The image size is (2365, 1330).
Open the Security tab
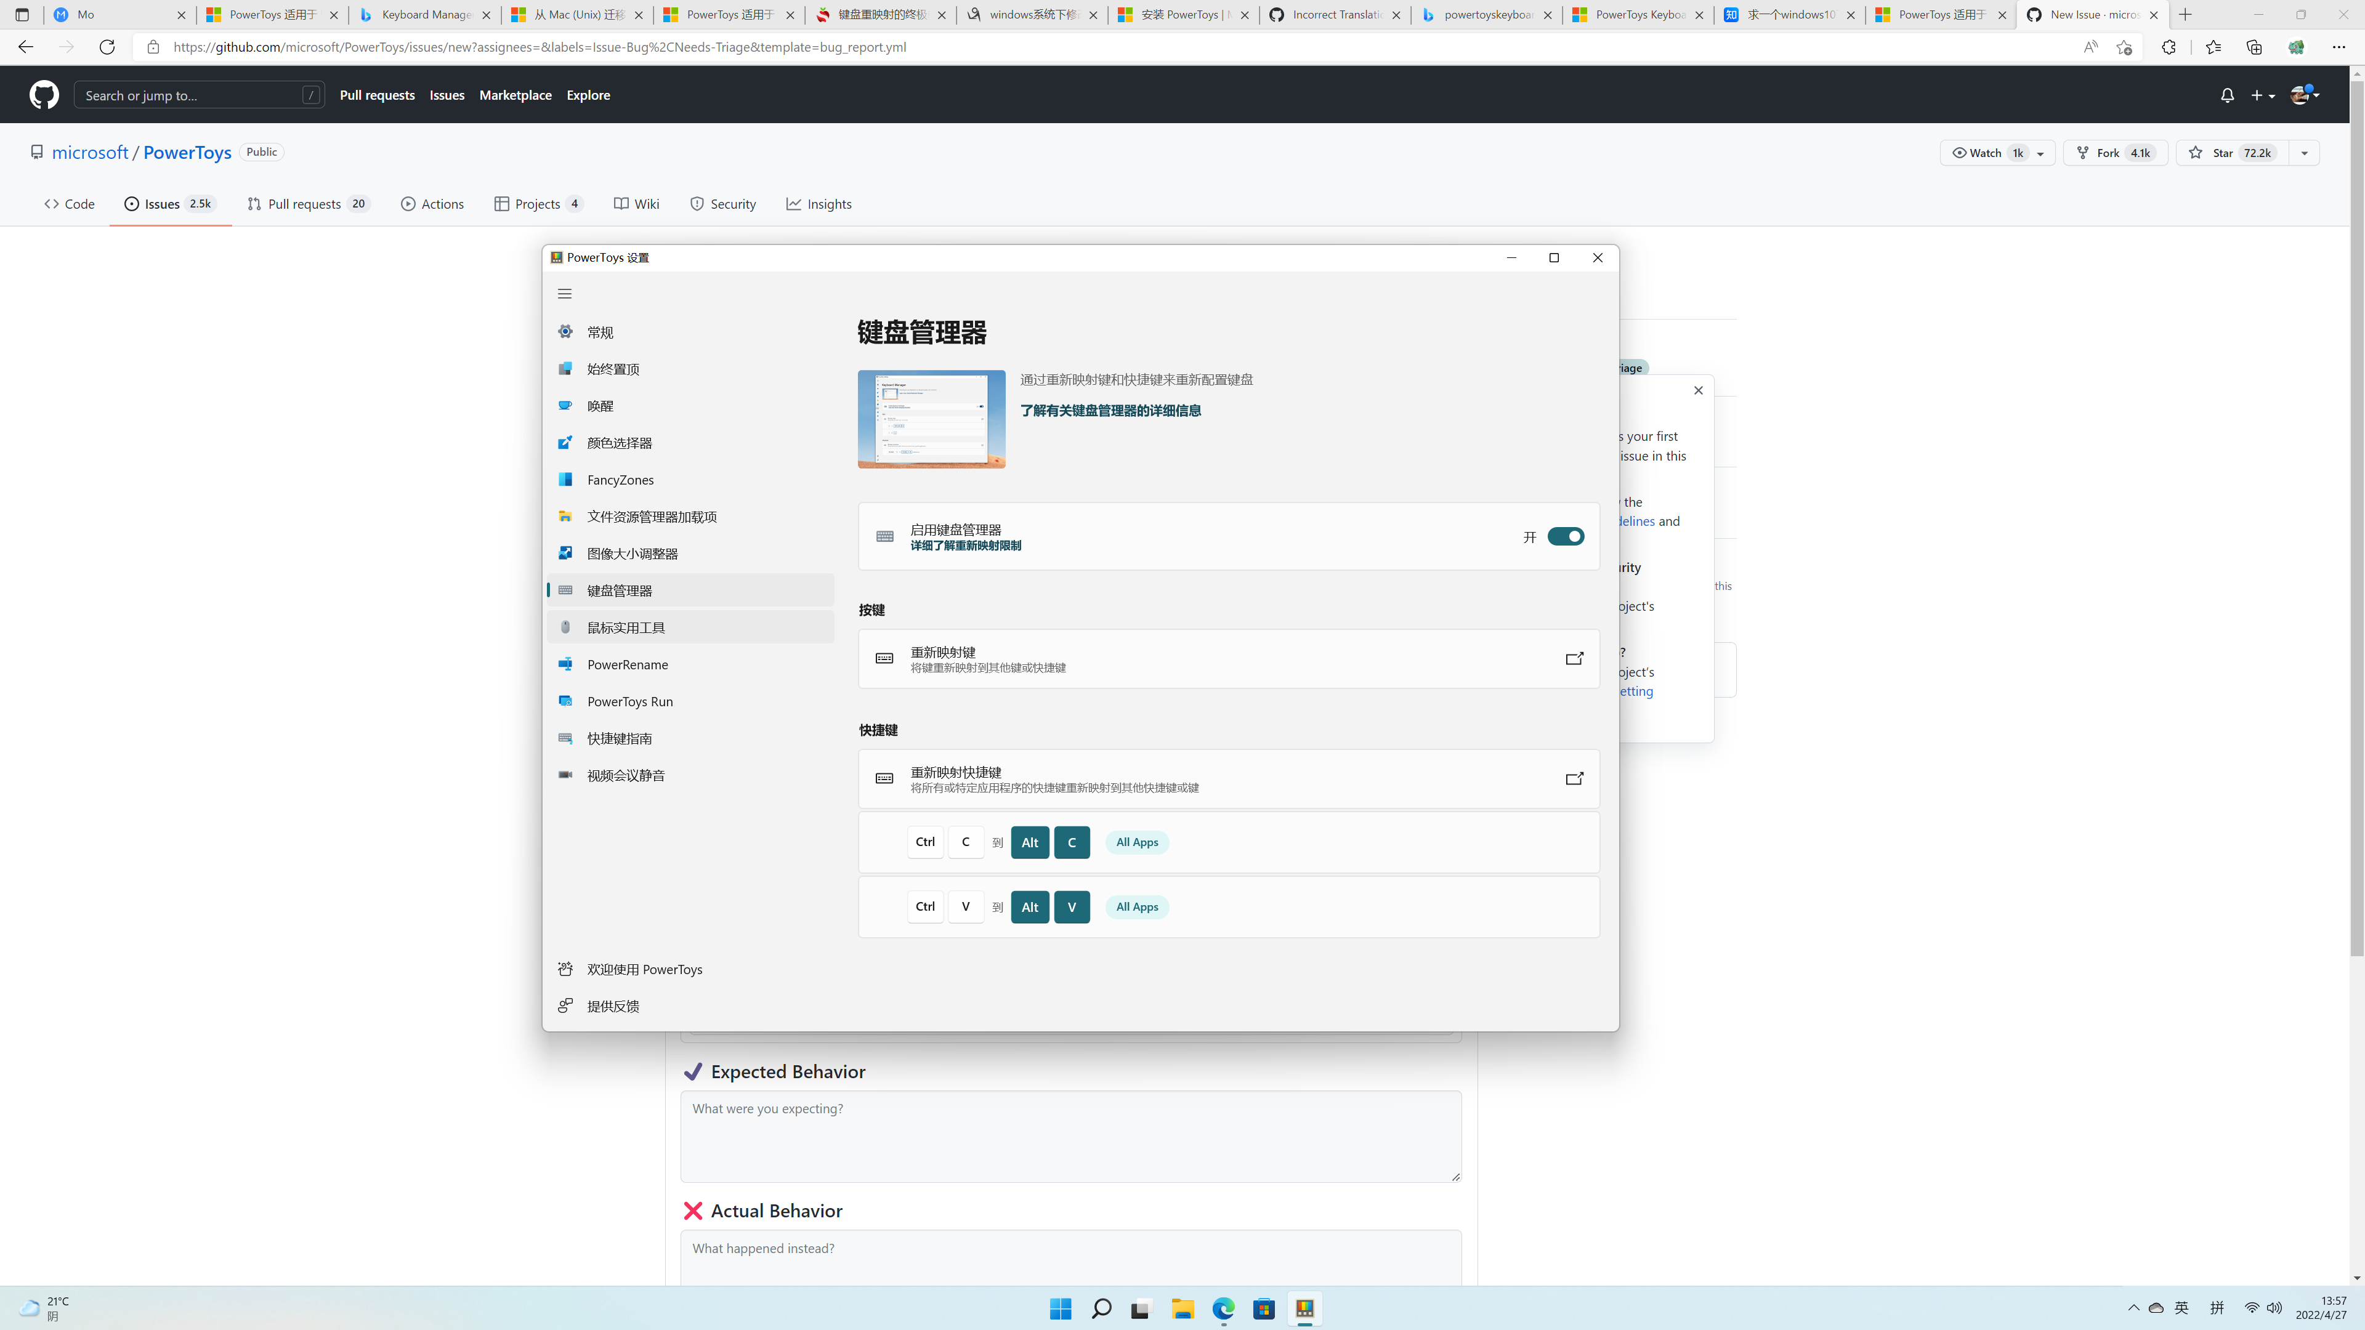[x=724, y=204]
